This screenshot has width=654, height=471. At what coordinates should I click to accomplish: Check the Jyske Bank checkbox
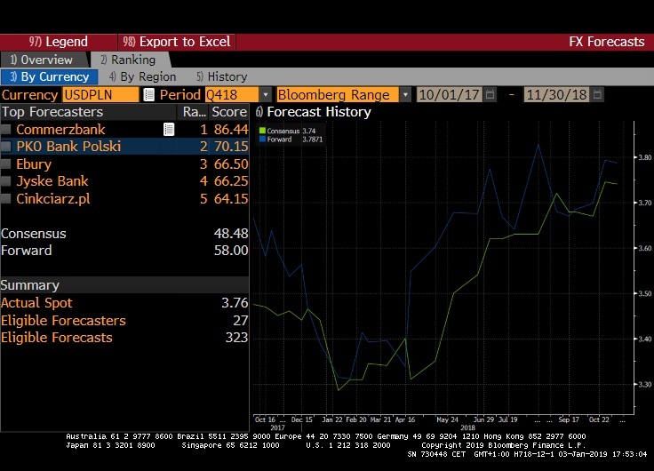tap(7, 182)
